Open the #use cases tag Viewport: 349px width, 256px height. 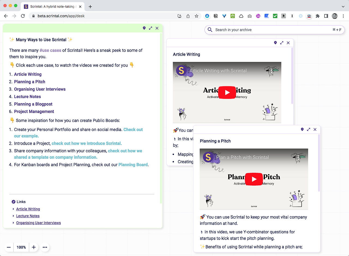(x=50, y=50)
